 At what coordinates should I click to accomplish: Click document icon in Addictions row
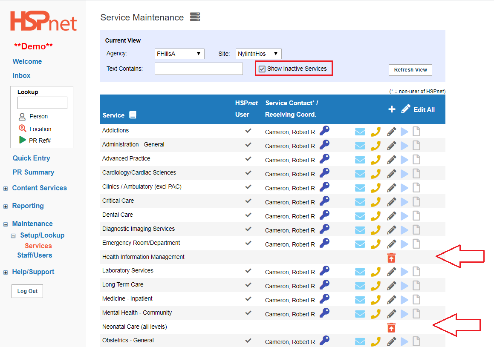click(x=416, y=132)
